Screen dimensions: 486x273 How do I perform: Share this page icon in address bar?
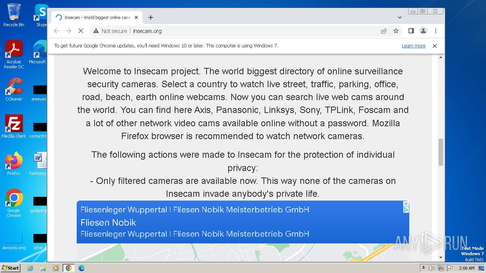coord(384,31)
